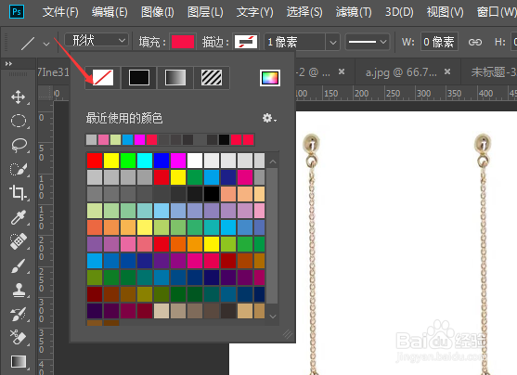Image resolution: width=517 pixels, height=375 pixels.
Task: Switch to the a.jpg @ 66.7 document tab
Action: pos(401,71)
